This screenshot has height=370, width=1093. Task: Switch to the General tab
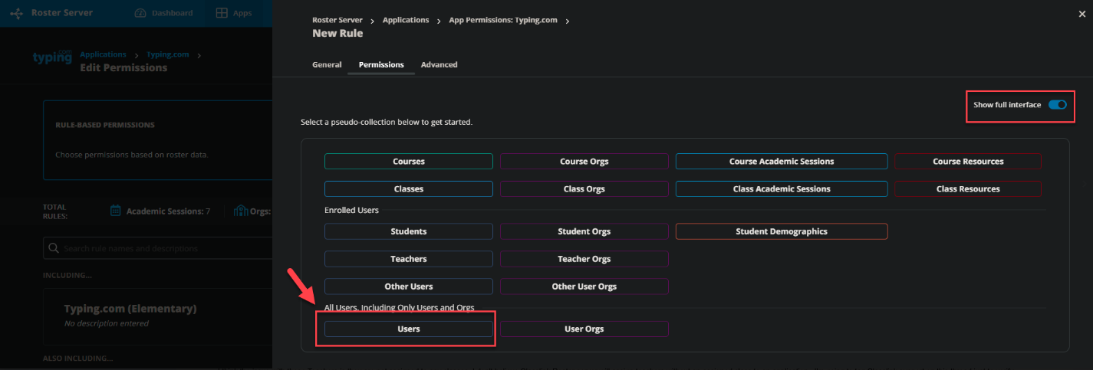[327, 65]
